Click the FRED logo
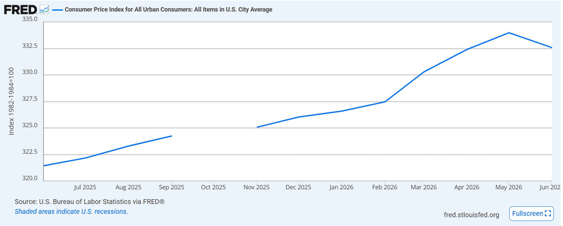563x226 pixels. click(x=21, y=9)
